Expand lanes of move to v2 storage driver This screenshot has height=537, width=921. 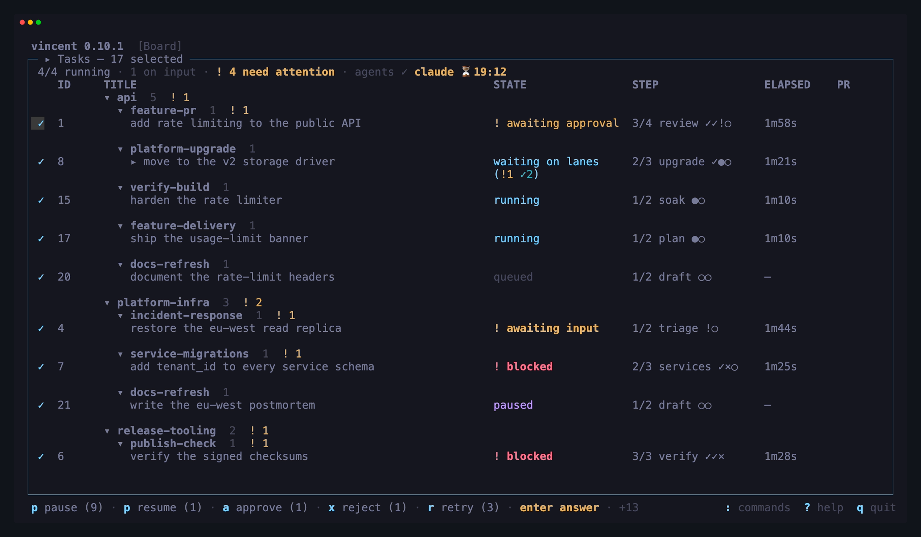(133, 162)
